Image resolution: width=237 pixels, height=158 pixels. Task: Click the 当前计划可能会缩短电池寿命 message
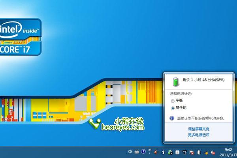tap(201, 118)
